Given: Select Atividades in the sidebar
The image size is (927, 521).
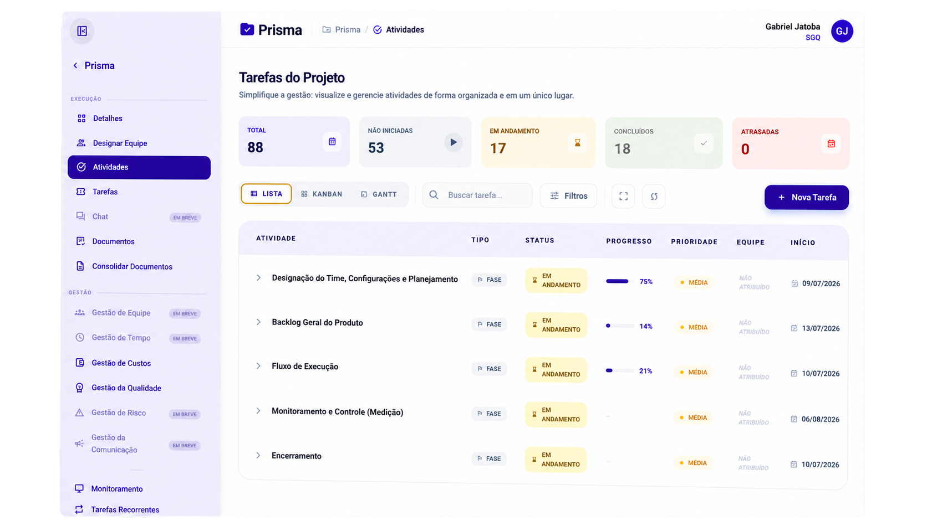Looking at the screenshot, I should click(x=139, y=167).
